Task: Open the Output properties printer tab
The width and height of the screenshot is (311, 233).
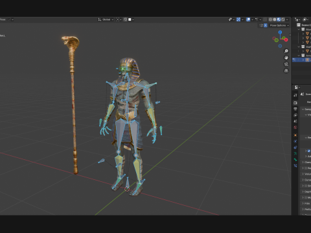Action: pos(295,109)
